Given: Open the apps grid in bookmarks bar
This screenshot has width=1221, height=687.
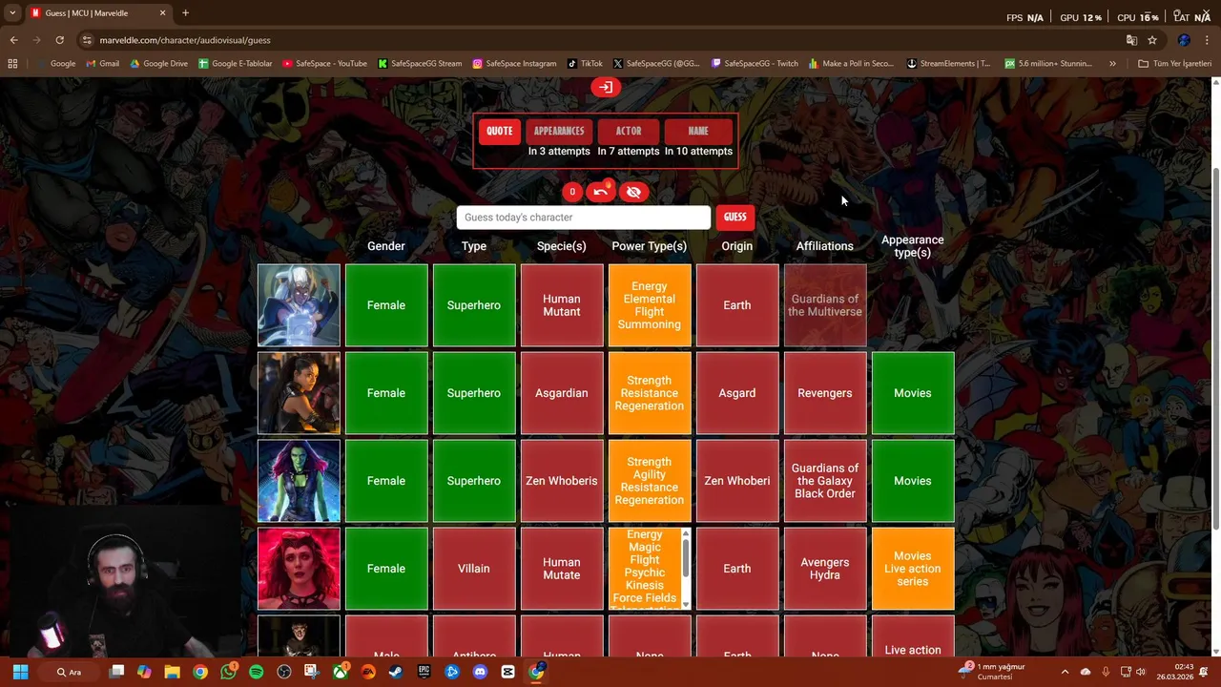Looking at the screenshot, I should point(12,64).
